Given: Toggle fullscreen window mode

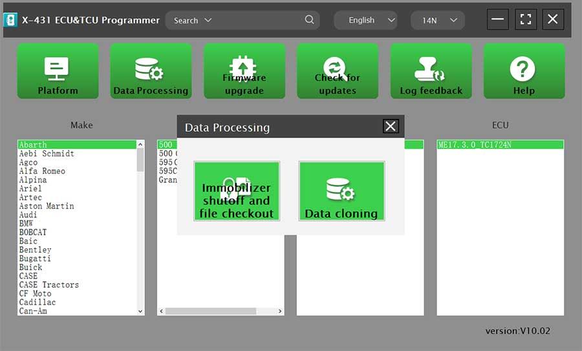Looking at the screenshot, I should click(526, 19).
